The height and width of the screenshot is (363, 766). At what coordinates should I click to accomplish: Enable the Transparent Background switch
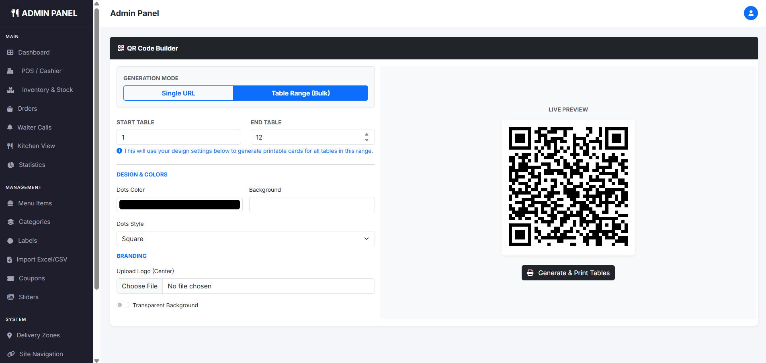123,305
